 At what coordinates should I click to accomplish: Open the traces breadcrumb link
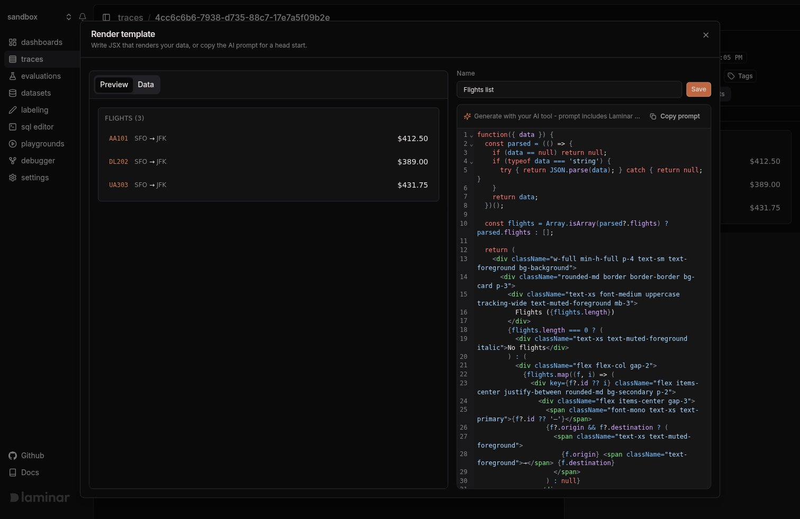[130, 17]
